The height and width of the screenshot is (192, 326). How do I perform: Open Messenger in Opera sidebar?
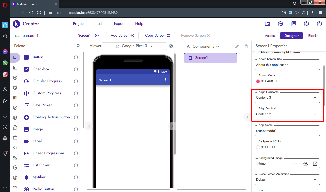pos(5,52)
